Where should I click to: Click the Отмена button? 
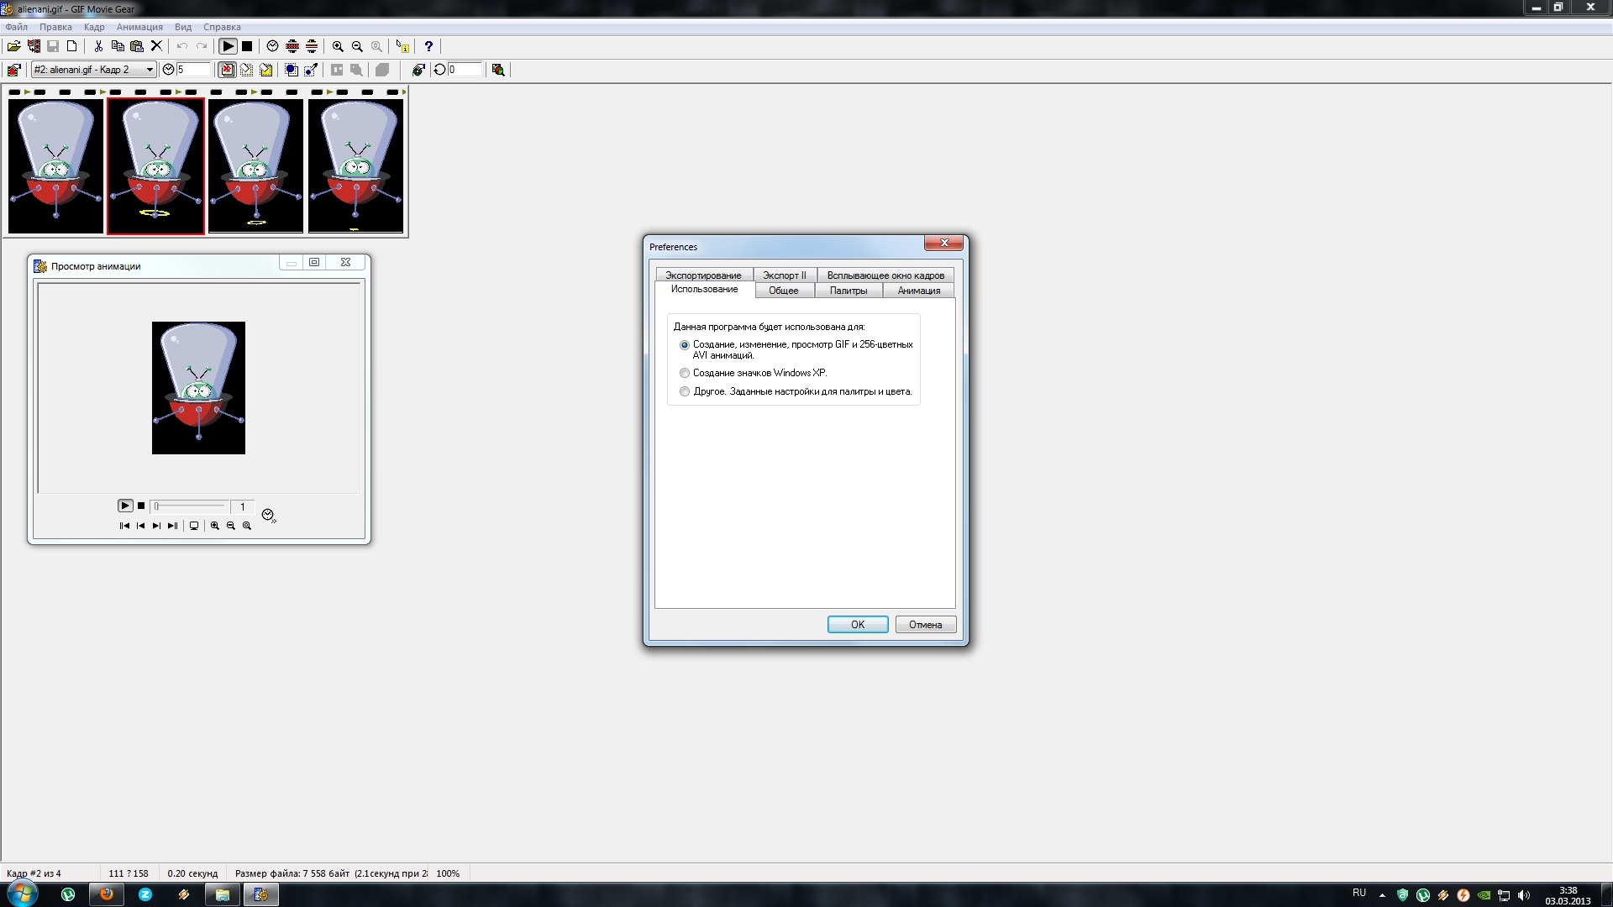(925, 625)
